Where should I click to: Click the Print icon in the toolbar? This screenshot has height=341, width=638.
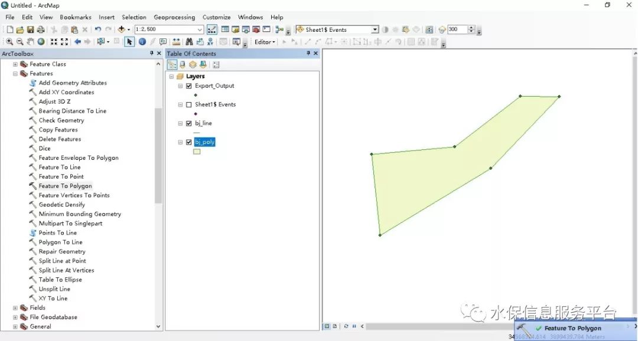tap(41, 29)
